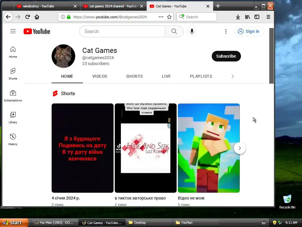
Task: Select the SHORTS channel tab
Action: (134, 76)
